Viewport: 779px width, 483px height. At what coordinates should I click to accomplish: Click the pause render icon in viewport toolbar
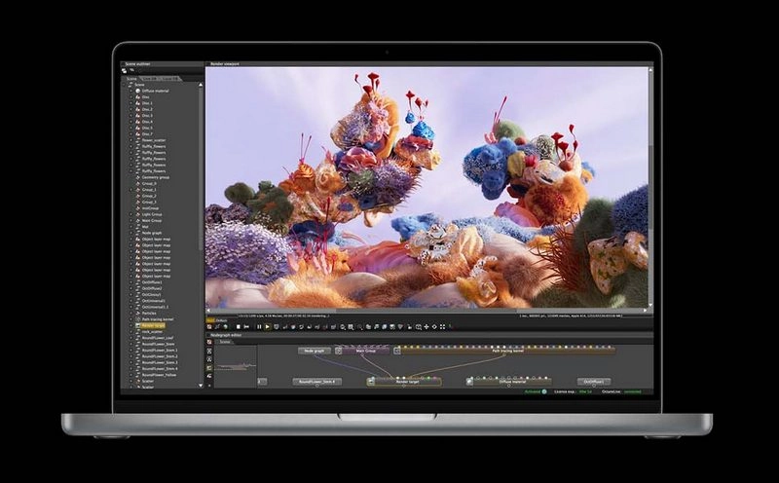(259, 326)
